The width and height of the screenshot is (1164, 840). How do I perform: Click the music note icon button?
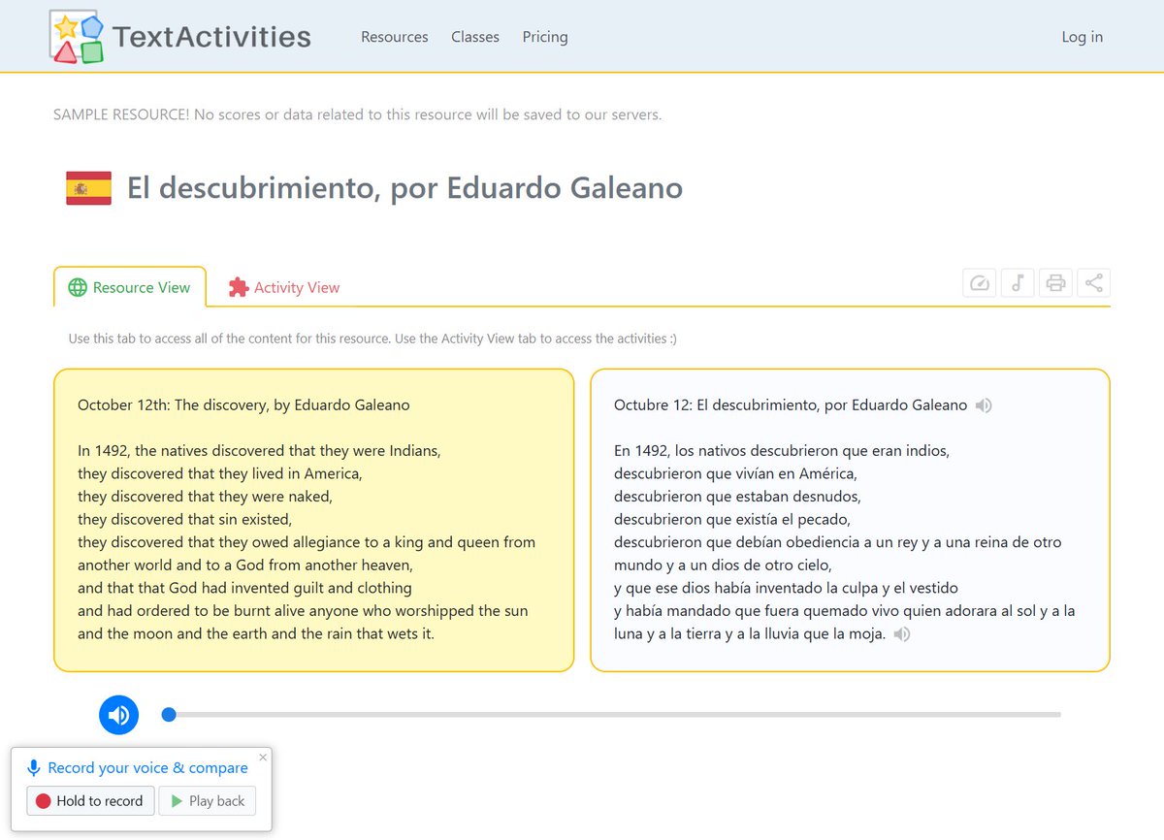click(x=1018, y=283)
